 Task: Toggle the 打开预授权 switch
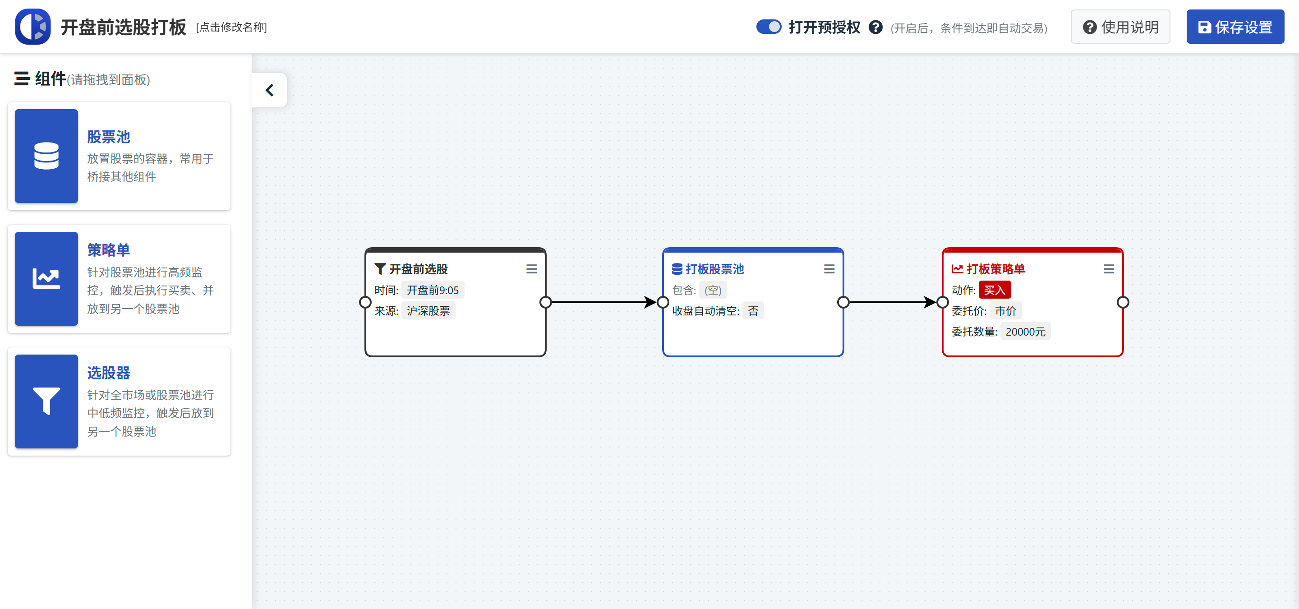point(769,27)
